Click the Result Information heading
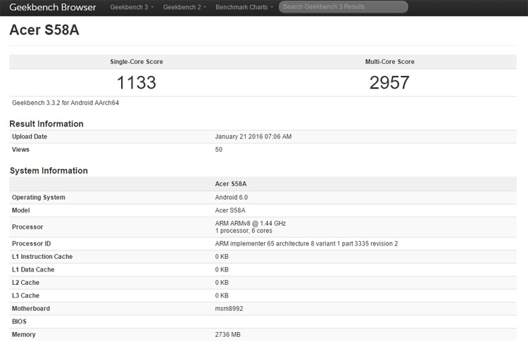Image resolution: width=528 pixels, height=344 pixels. tap(46, 124)
